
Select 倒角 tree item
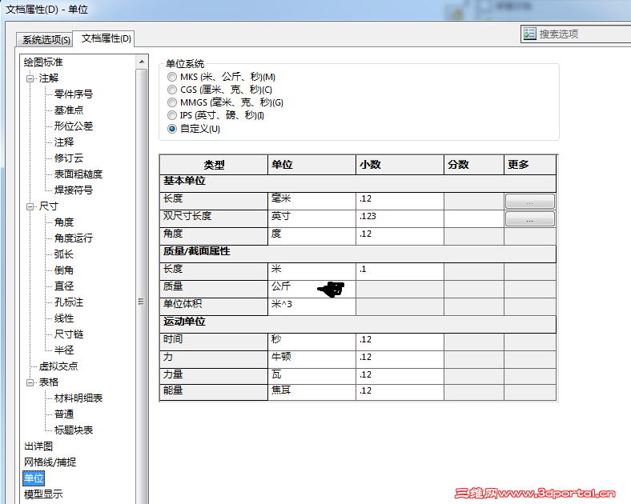click(x=64, y=270)
